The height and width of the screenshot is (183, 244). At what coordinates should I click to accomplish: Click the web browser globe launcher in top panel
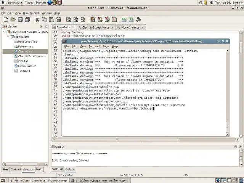pos(50,3)
